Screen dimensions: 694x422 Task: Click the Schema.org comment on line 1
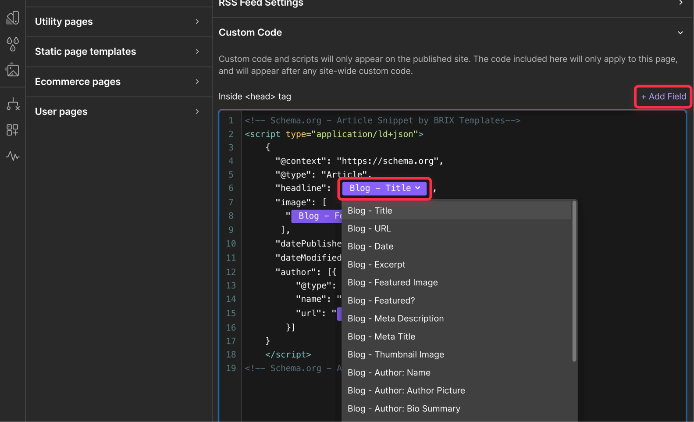pyautogui.click(x=382, y=121)
